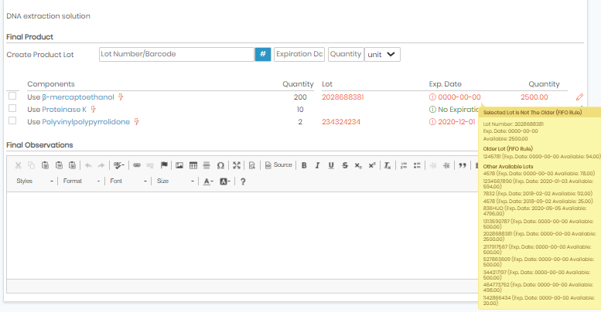The width and height of the screenshot is (601, 312).
Task: Open the Font dropdown in the editor
Action: (x=128, y=181)
